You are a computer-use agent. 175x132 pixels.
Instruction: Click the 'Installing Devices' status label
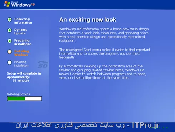coord(18,94)
